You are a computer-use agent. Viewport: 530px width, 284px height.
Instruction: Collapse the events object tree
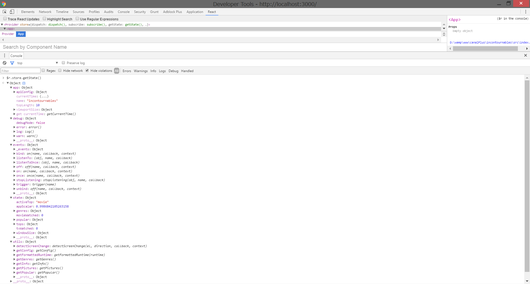(11, 145)
